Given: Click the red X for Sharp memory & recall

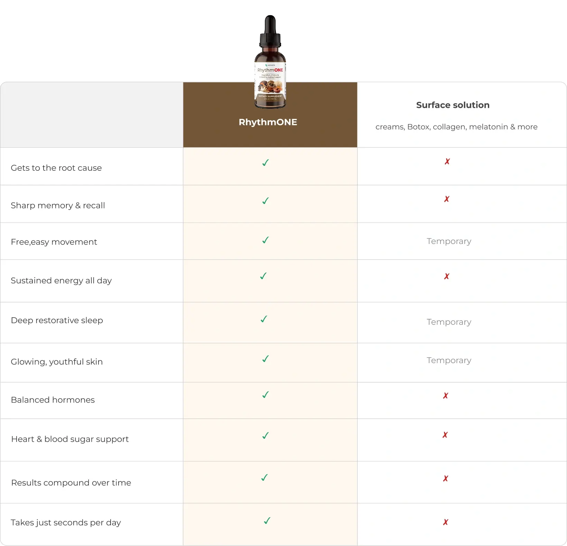Looking at the screenshot, I should pos(447,199).
